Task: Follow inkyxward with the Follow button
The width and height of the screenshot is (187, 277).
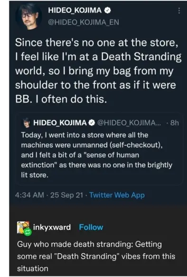Action: pos(91,227)
